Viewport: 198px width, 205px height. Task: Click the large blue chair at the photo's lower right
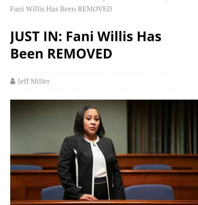tap(149, 192)
